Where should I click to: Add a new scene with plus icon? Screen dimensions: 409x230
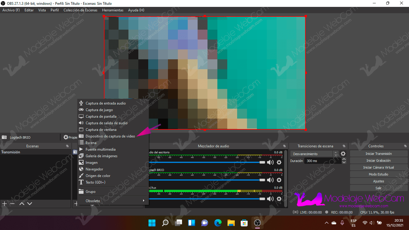click(4, 204)
